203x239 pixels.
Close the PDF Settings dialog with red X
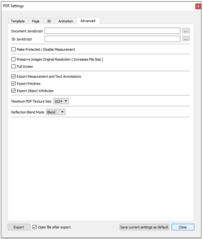(198, 6)
